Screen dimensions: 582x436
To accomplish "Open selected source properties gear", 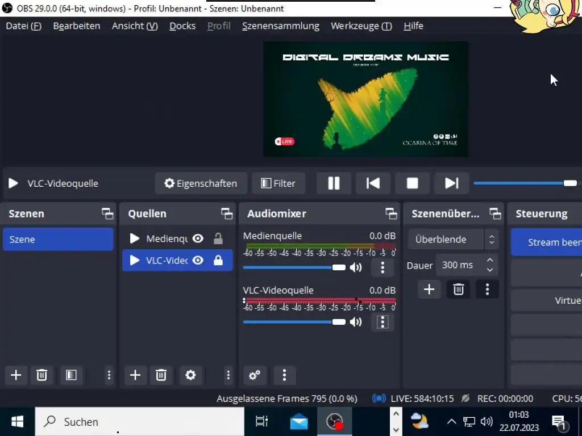I will point(190,375).
